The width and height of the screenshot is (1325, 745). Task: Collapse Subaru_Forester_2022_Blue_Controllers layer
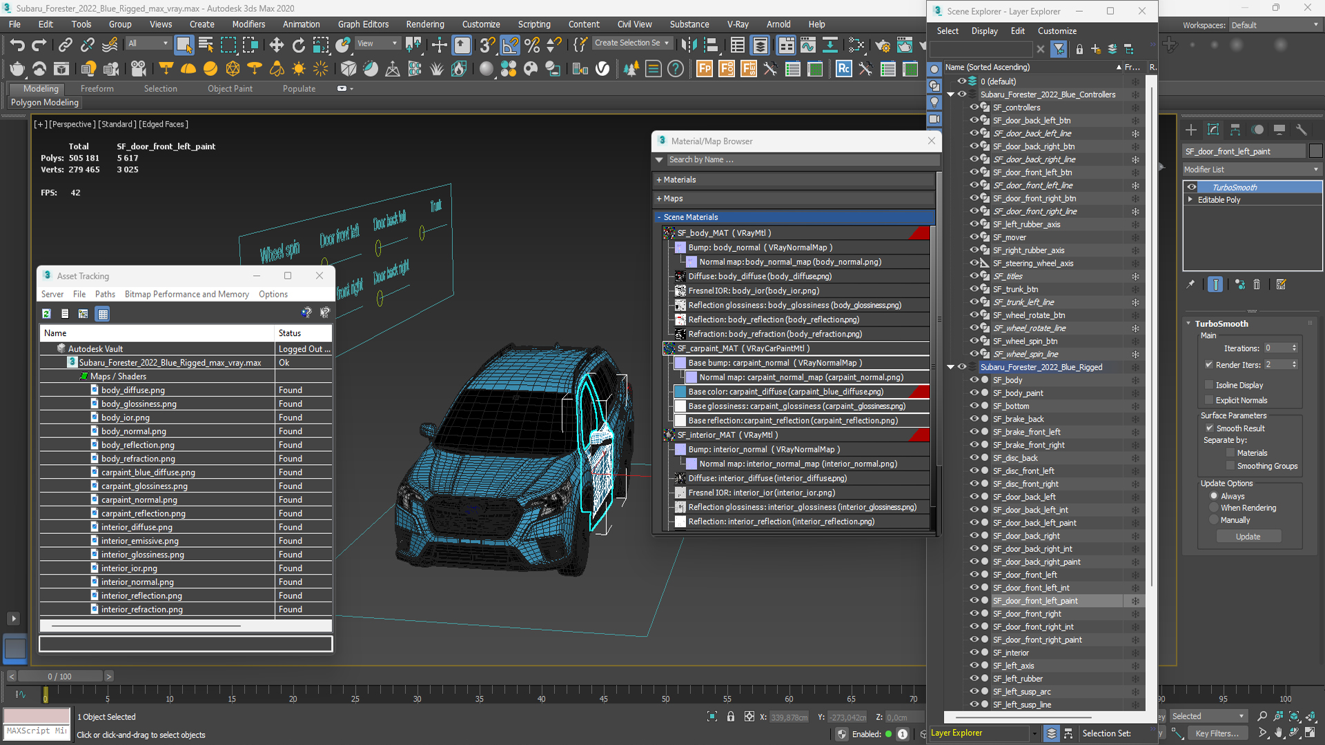tap(951, 95)
